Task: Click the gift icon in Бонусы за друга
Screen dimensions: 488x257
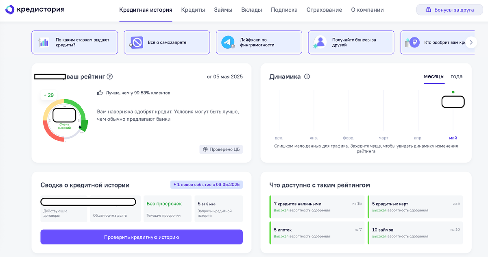Action: [x=429, y=9]
